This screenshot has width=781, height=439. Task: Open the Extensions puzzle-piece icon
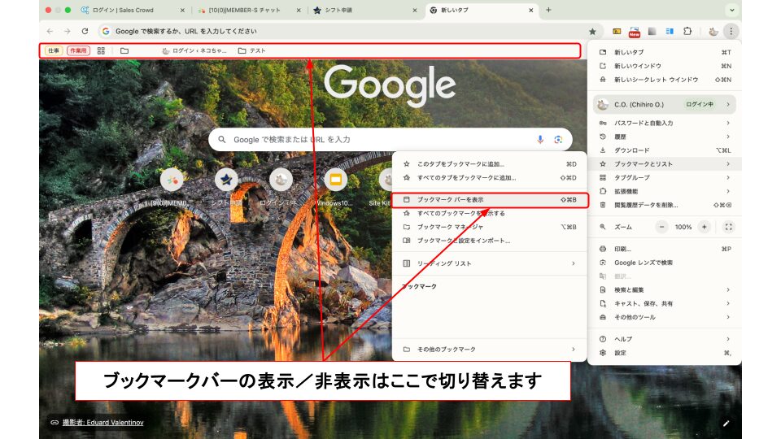[x=687, y=31]
